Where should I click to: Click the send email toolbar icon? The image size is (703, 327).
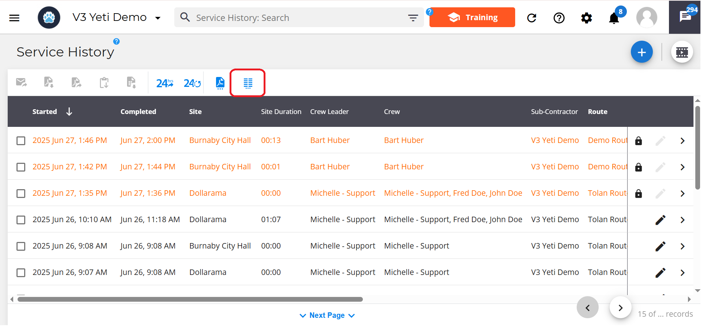[21, 82]
